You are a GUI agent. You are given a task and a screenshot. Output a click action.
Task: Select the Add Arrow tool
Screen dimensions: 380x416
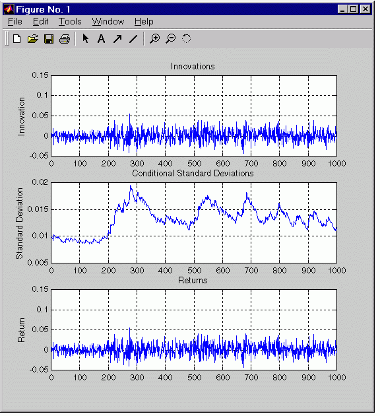click(x=117, y=39)
